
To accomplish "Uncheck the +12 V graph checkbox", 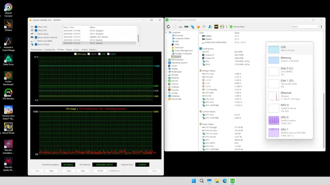I will (108, 54).
